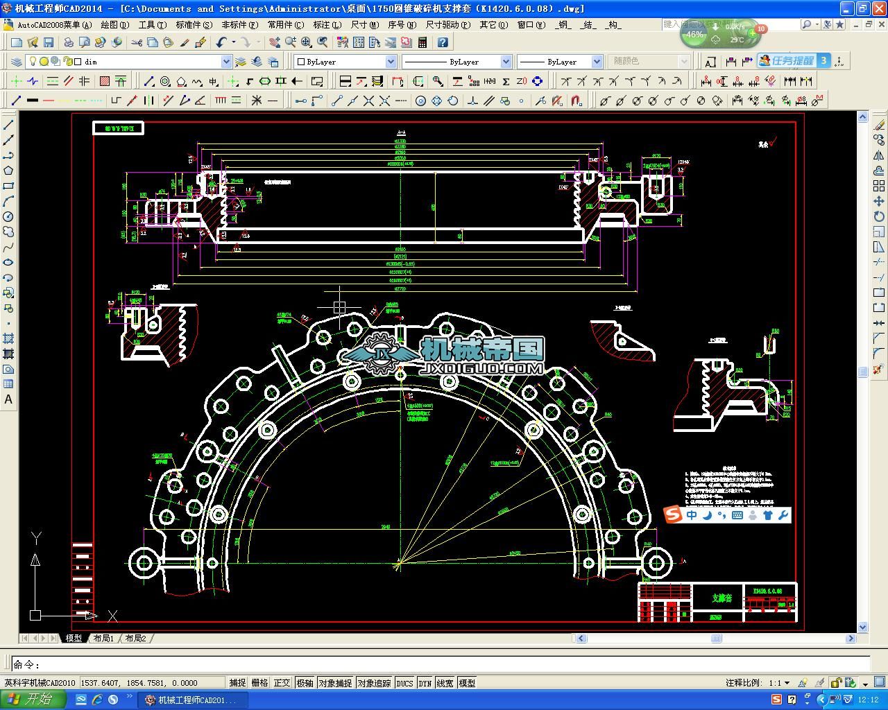Open the calculator tool icon
Image resolution: width=888 pixels, height=710 pixels.
point(422,43)
